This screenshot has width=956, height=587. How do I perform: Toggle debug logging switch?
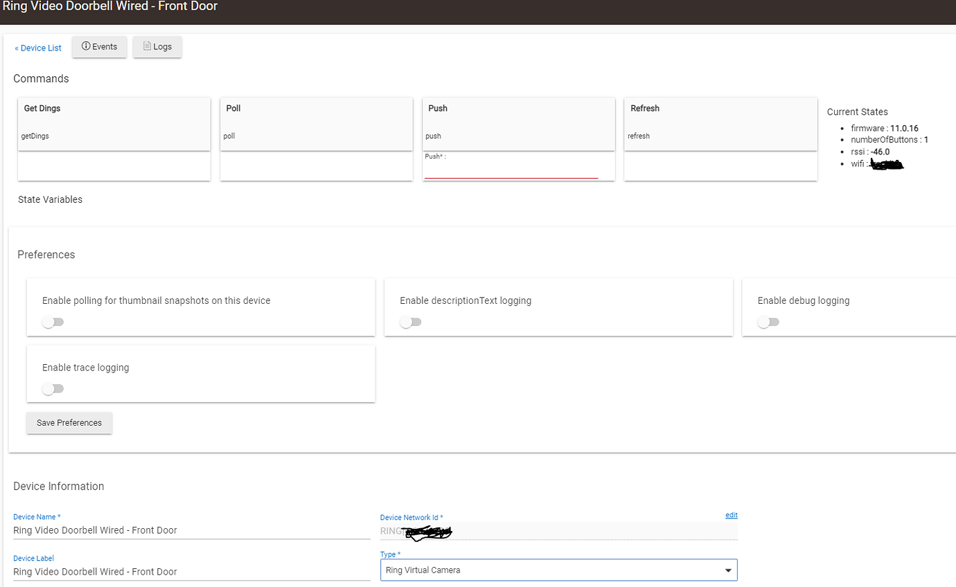pos(768,322)
